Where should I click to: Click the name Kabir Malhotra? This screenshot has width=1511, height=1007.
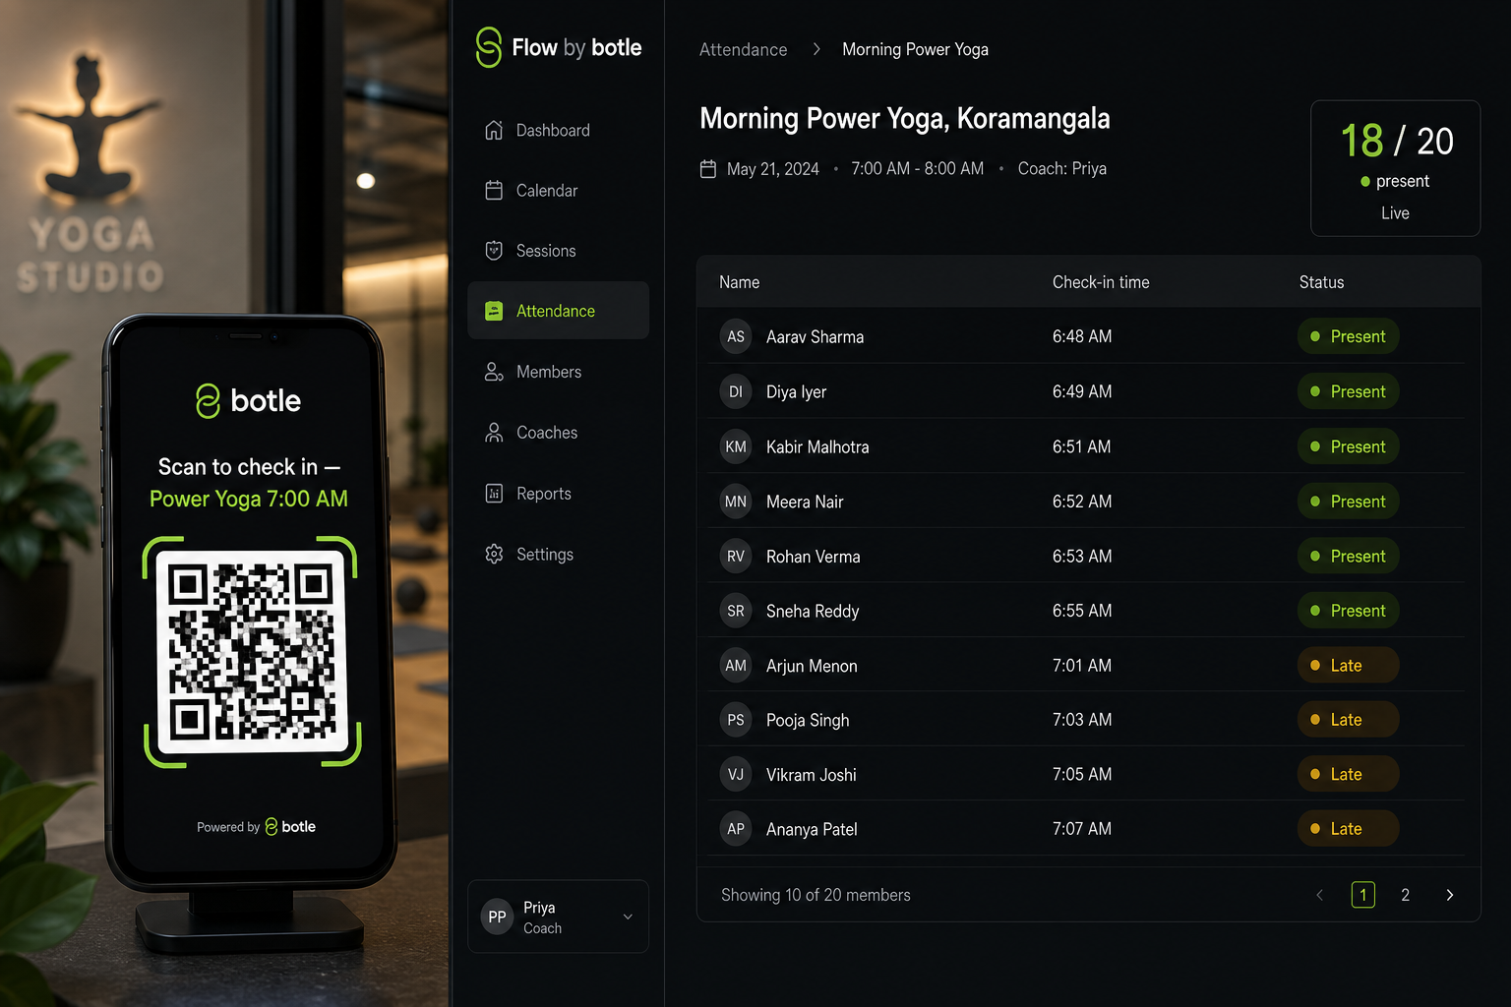(x=817, y=446)
